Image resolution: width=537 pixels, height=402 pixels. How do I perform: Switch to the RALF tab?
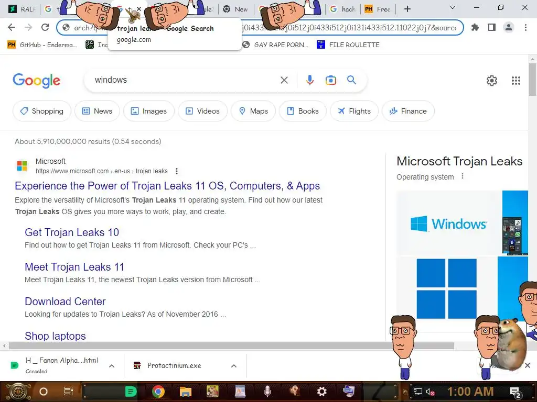pyautogui.click(x=23, y=9)
